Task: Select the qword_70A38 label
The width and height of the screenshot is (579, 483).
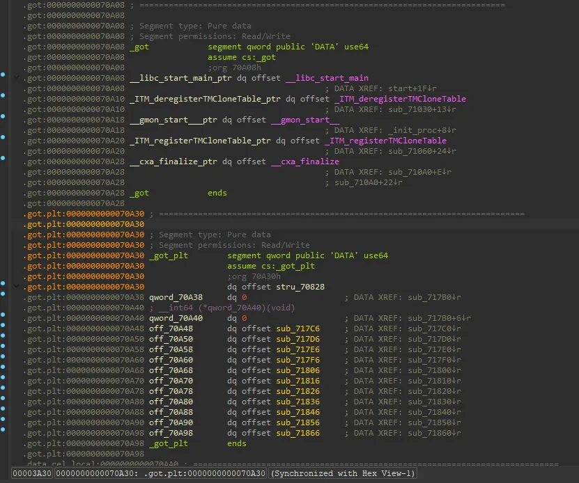Action: click(x=176, y=297)
